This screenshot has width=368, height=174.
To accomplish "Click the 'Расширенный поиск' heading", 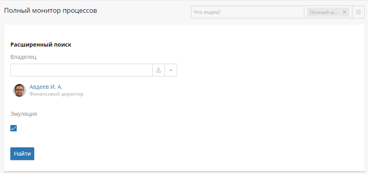I will (x=41, y=45).
